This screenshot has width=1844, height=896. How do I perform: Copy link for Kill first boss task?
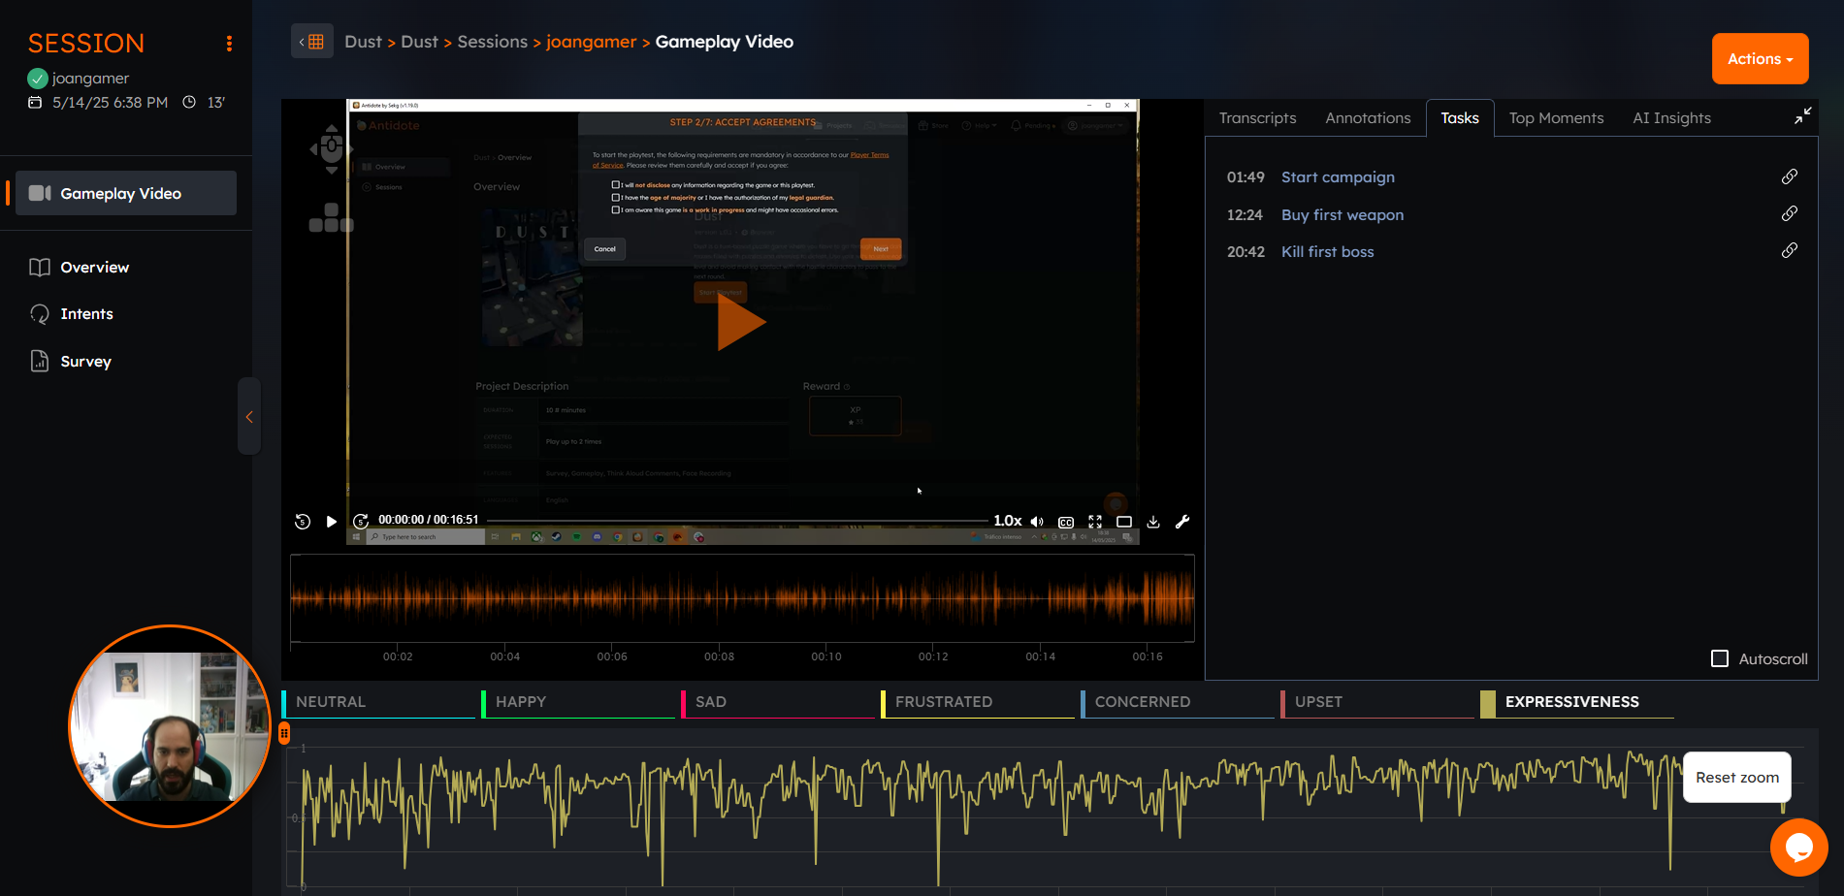1790,250
